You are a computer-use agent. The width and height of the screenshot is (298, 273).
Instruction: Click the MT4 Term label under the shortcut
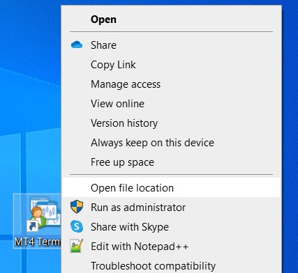click(x=37, y=242)
